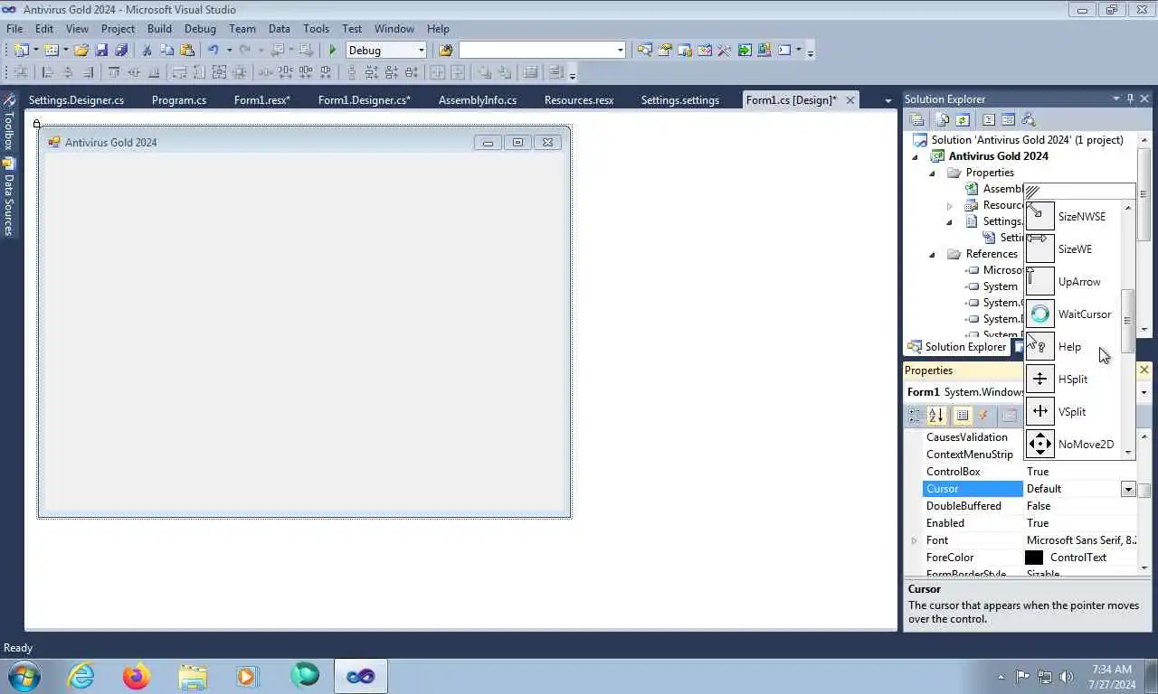Viewport: 1158px width, 694px height.
Task: Switch Properties to Categorized view
Action: [x=916, y=416]
